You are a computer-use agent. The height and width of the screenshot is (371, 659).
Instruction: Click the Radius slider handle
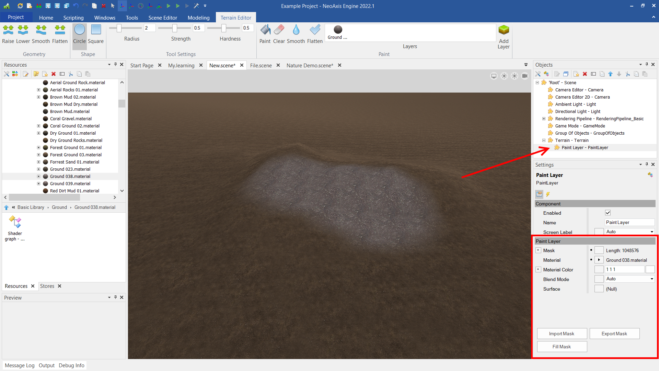[119, 28]
